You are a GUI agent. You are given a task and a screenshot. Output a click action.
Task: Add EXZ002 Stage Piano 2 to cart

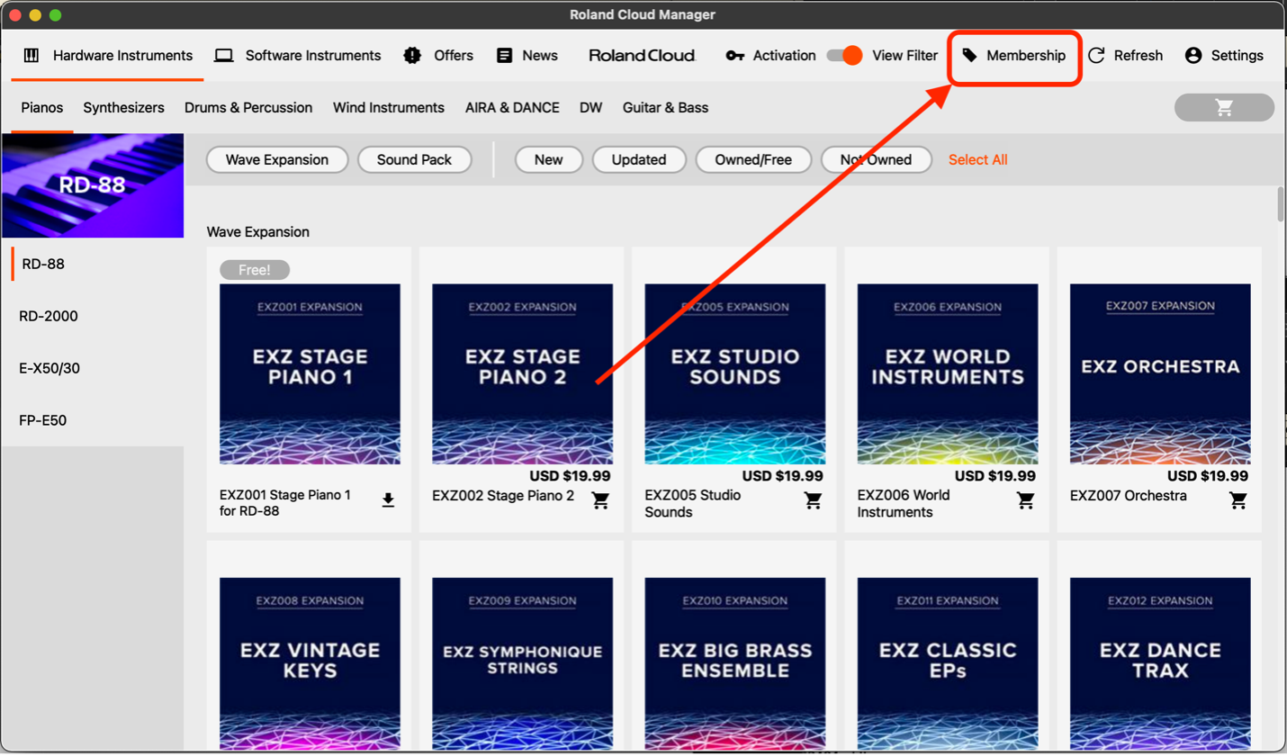(x=600, y=500)
